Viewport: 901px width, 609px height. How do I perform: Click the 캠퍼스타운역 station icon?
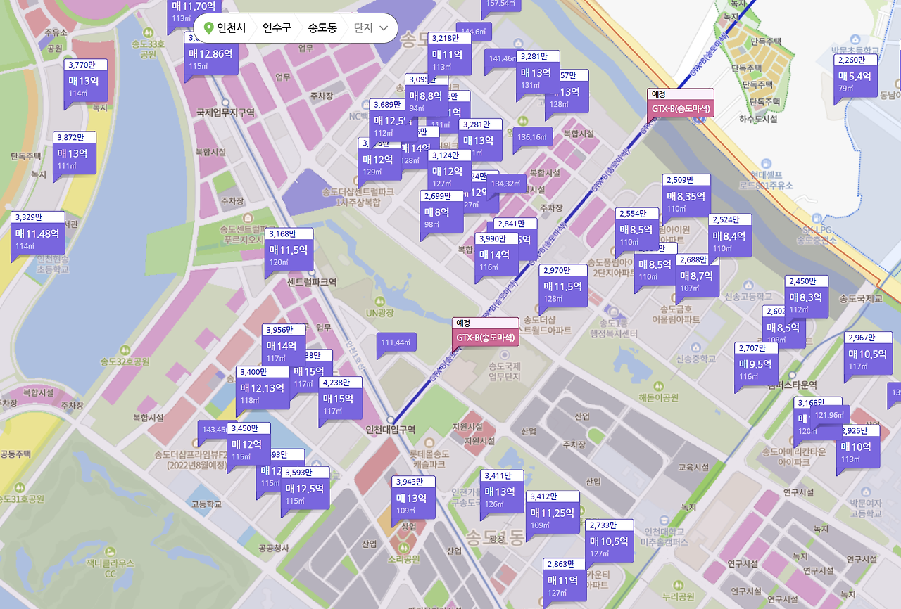(792, 376)
